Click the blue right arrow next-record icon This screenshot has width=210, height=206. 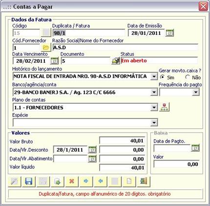pos(86,181)
